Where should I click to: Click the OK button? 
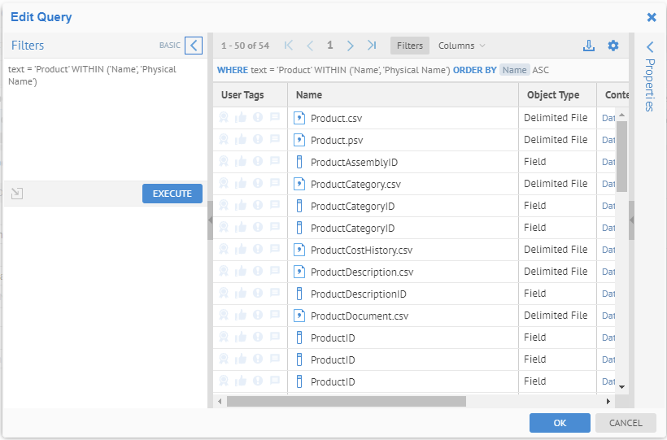560,423
